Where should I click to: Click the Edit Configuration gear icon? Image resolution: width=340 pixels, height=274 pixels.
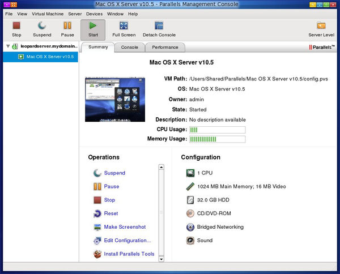[x=97, y=241]
